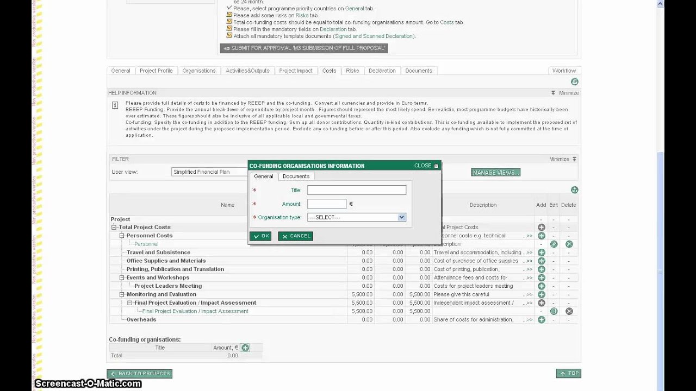The height and width of the screenshot is (391, 696).
Task: Switch to Documents tab in the dialog
Action: click(x=296, y=176)
